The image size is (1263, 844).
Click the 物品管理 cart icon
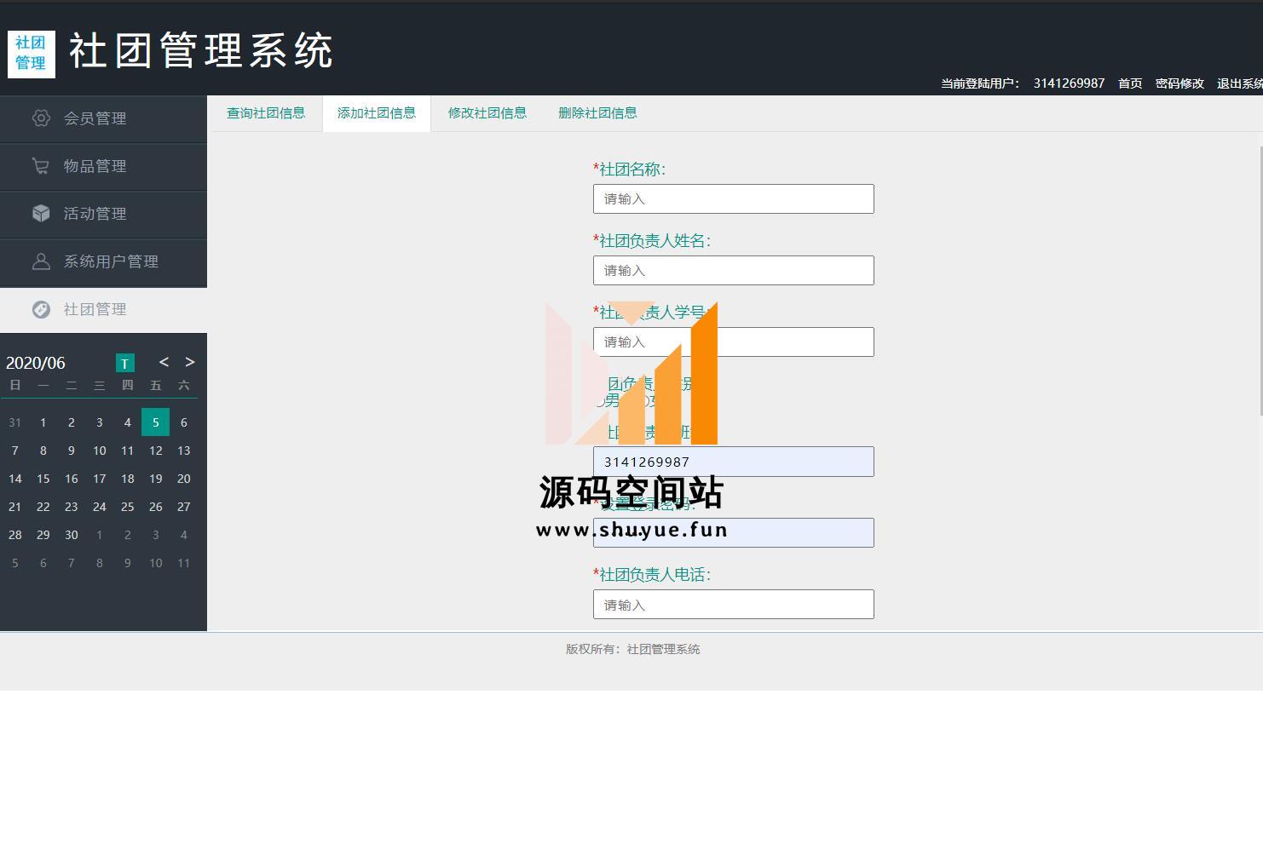(x=41, y=166)
